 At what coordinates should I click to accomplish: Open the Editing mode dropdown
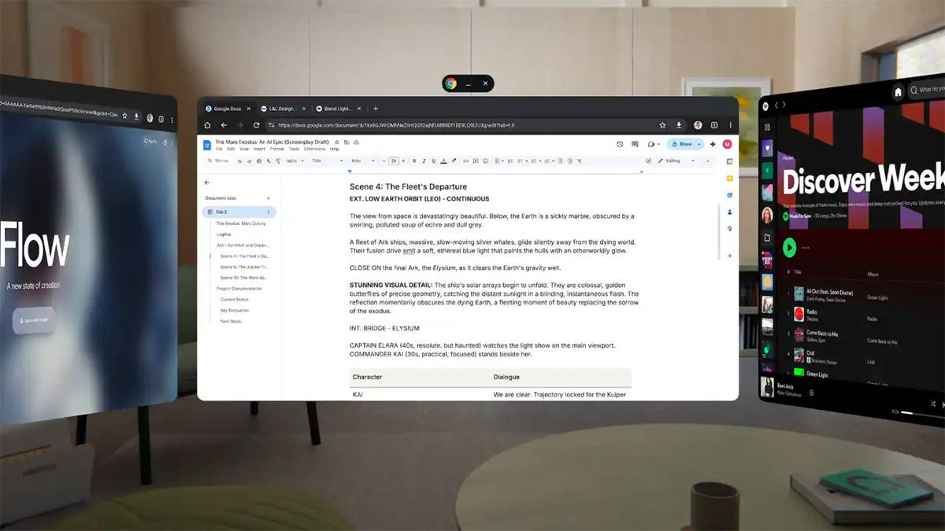tap(676, 160)
